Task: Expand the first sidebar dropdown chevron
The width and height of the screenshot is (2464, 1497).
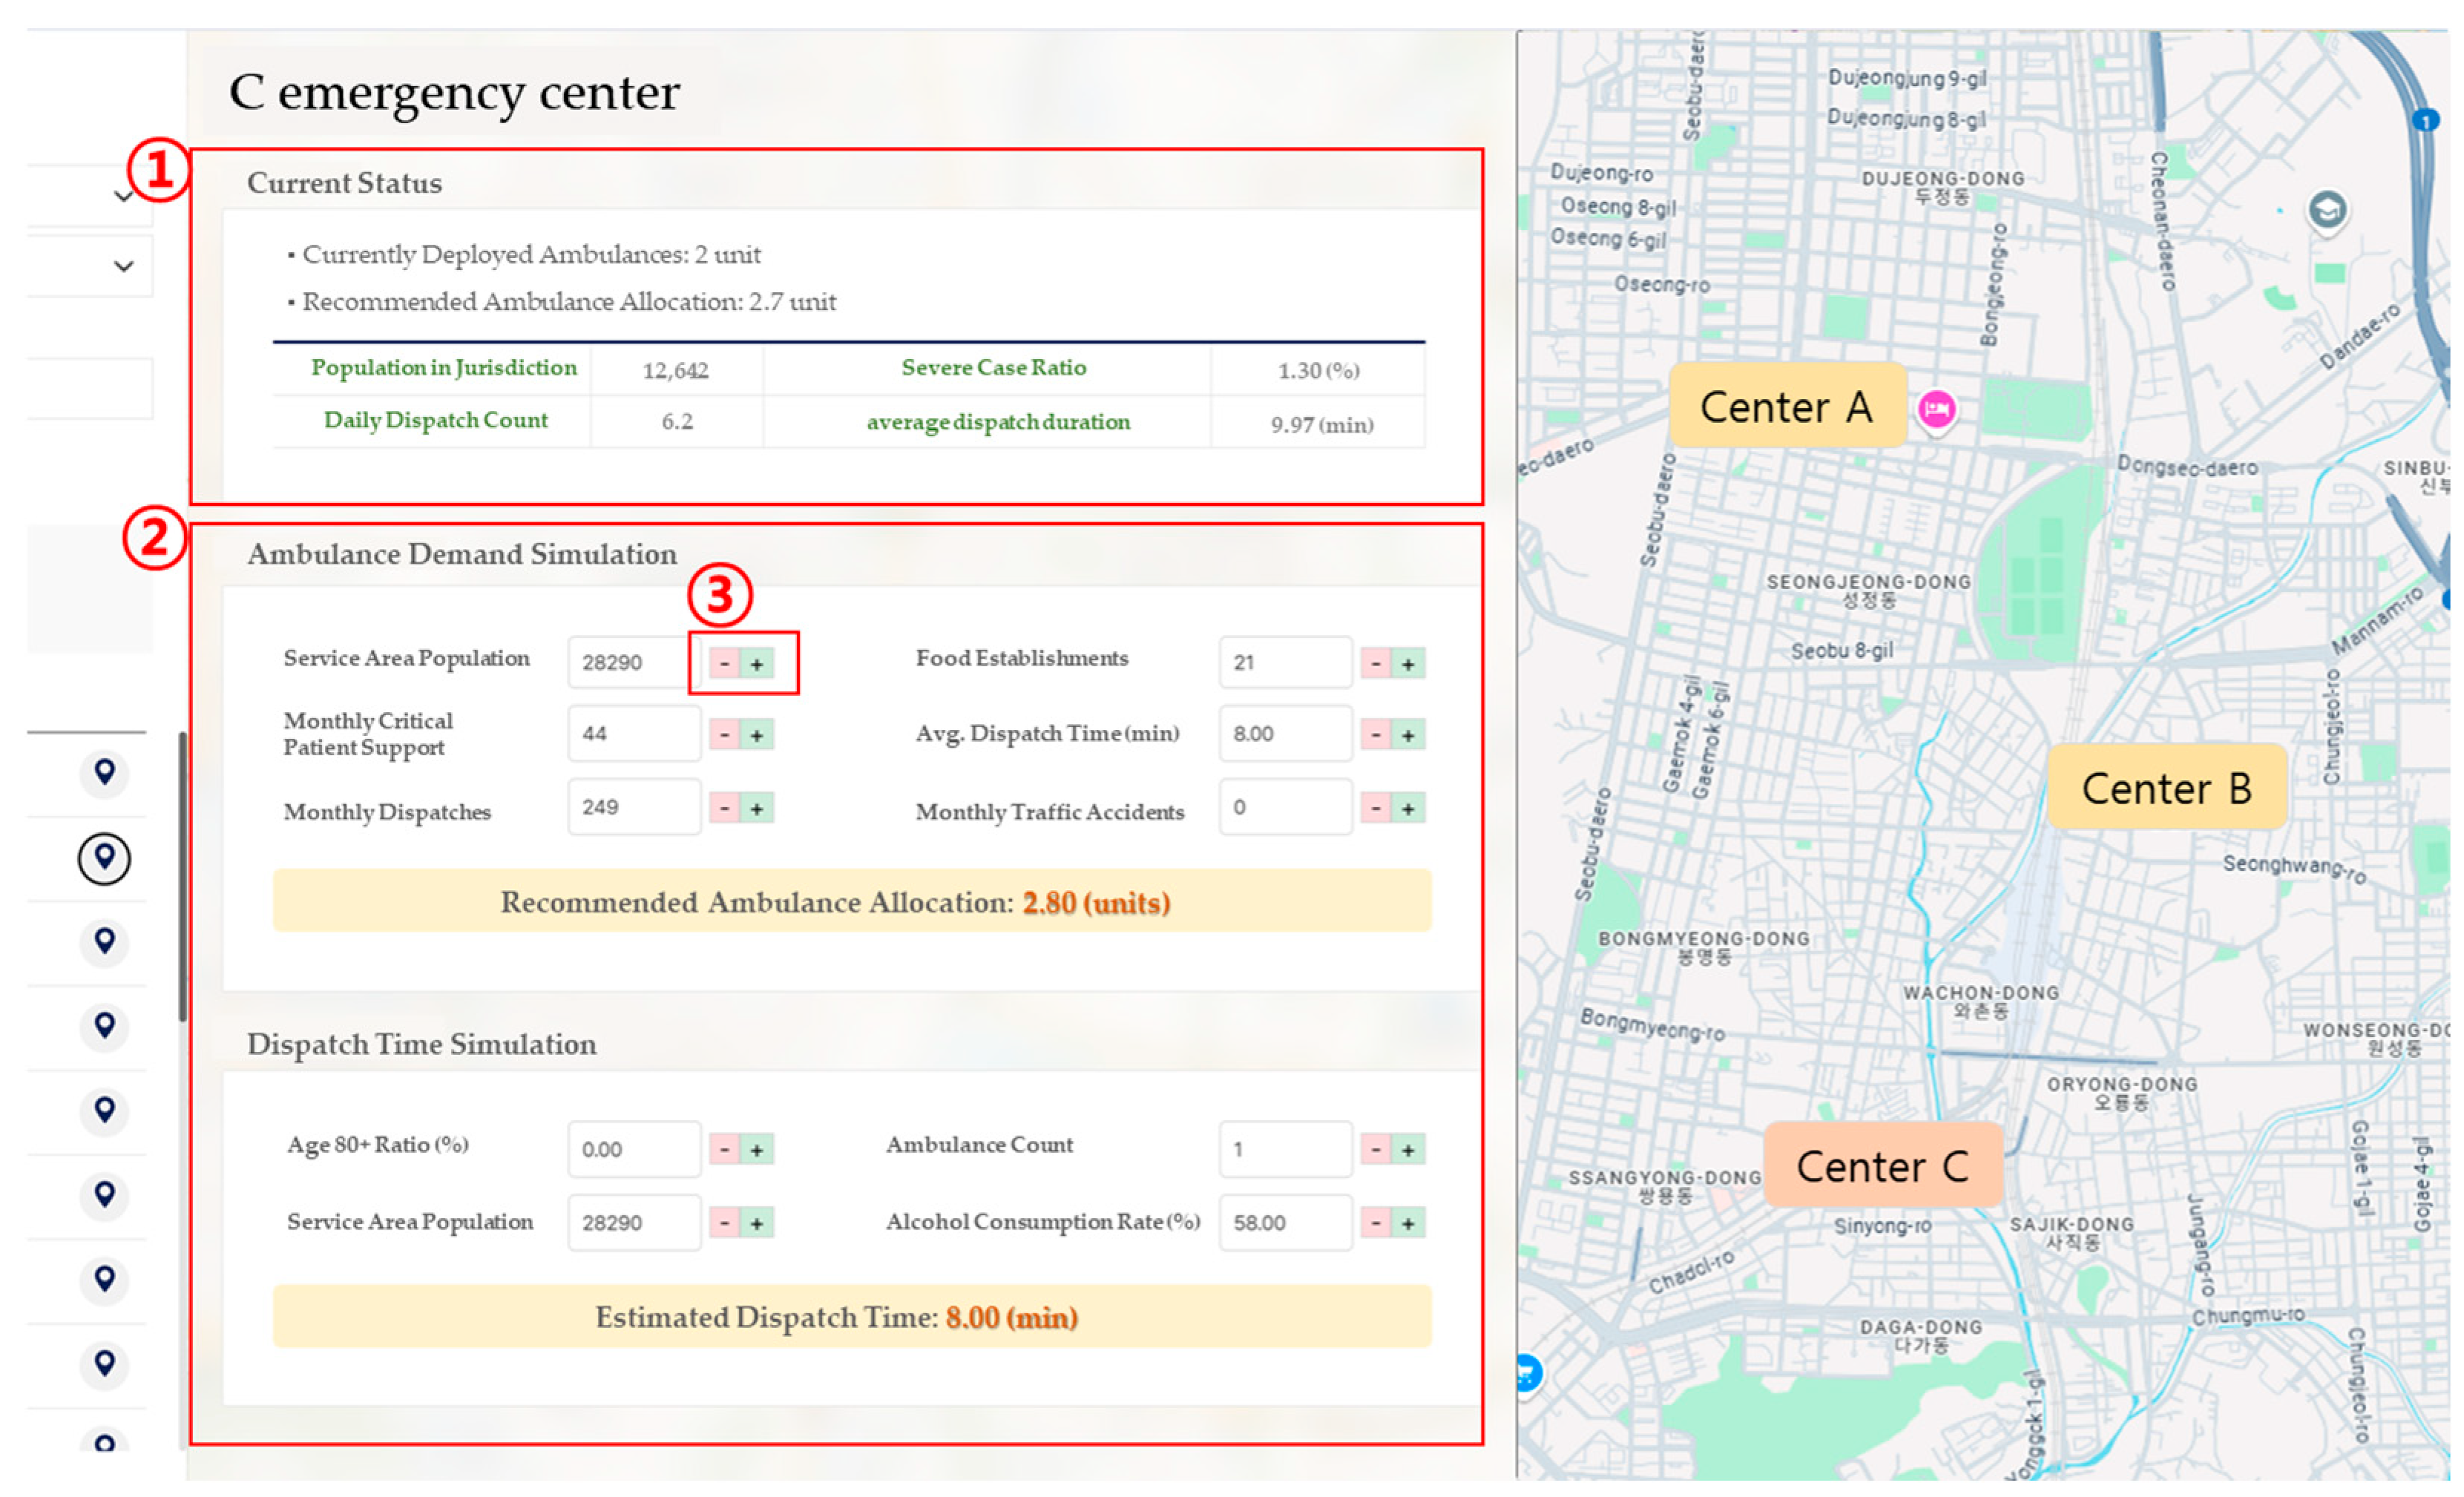Action: (124, 196)
